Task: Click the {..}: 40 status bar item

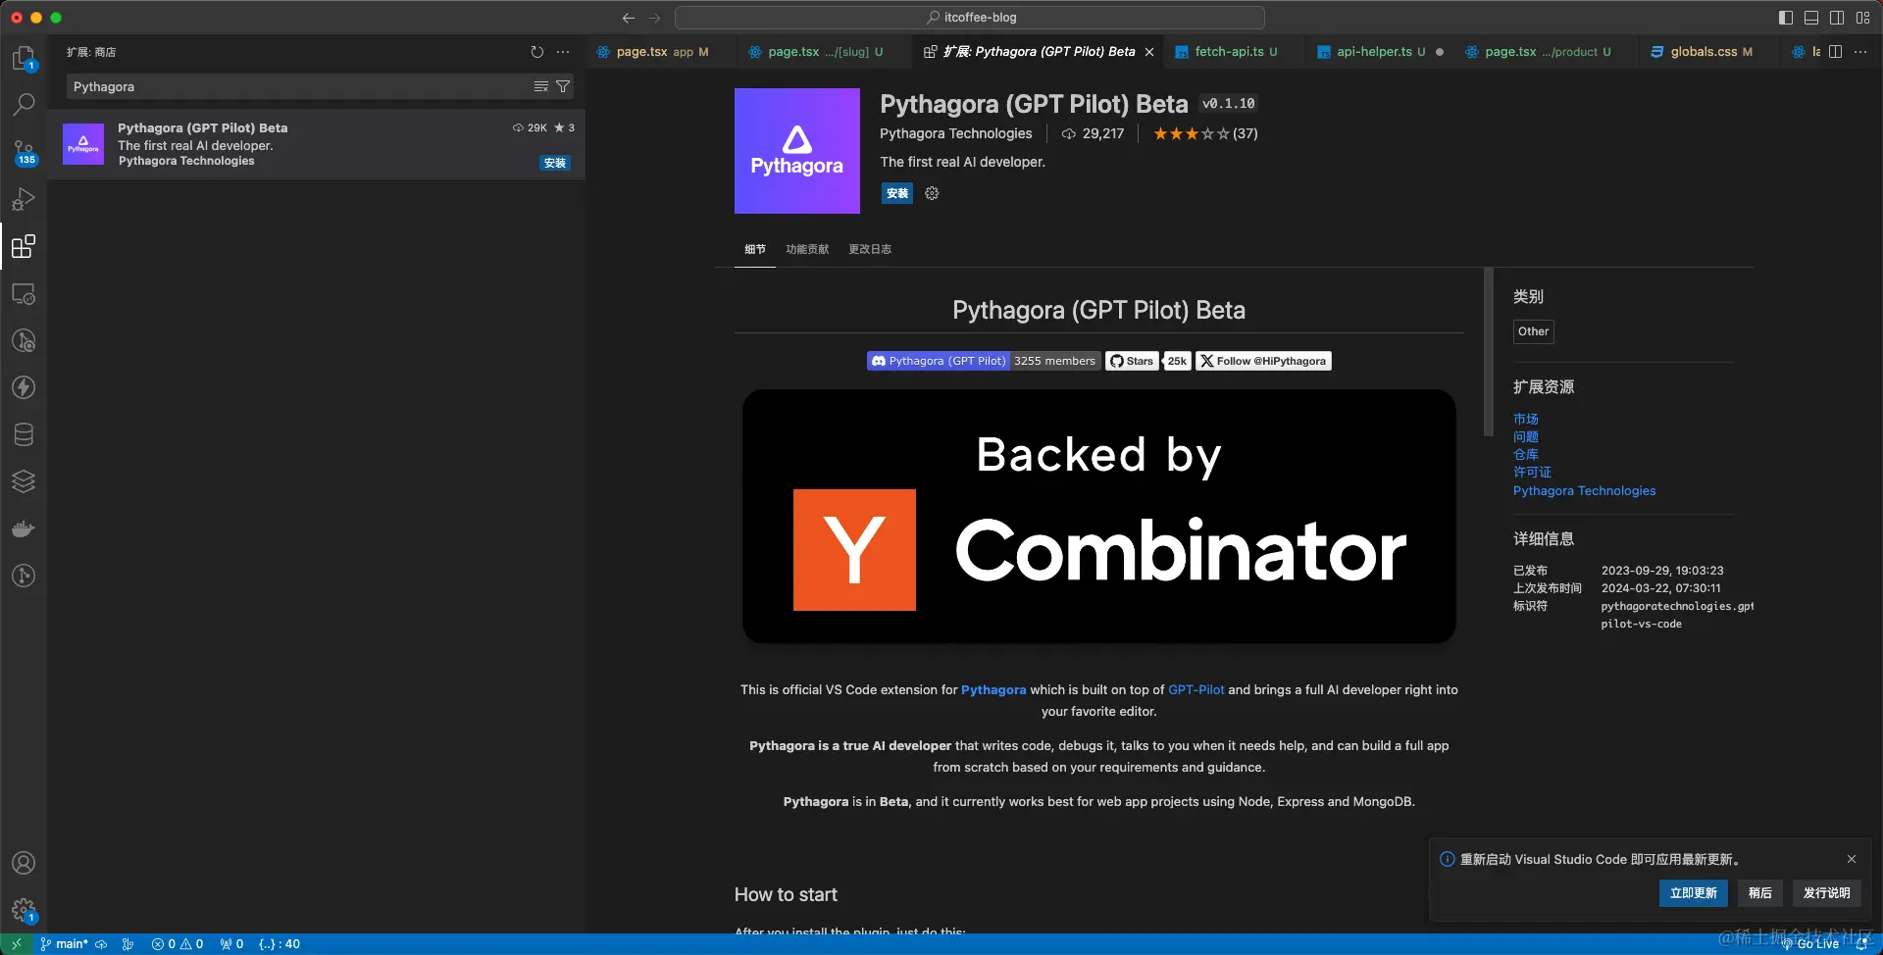Action: coord(280,944)
